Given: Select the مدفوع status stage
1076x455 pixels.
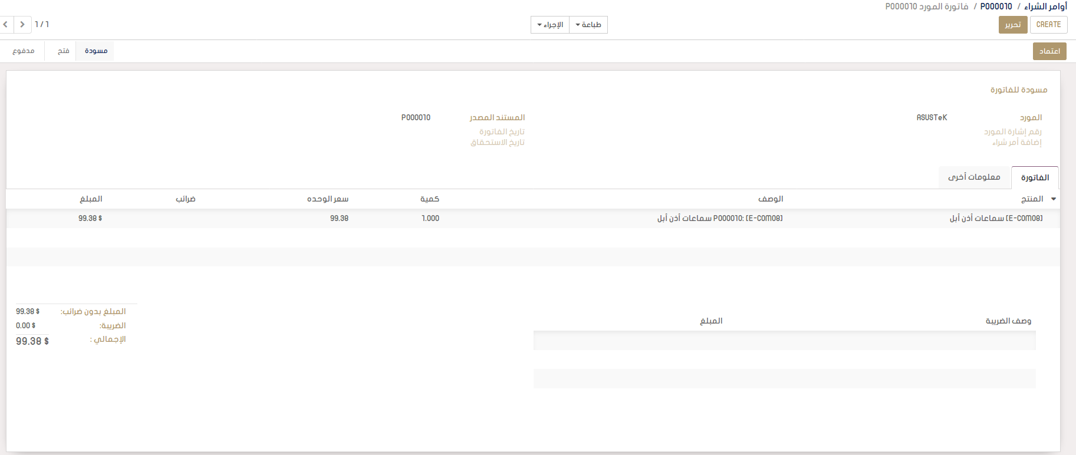Looking at the screenshot, I should 24,51.
